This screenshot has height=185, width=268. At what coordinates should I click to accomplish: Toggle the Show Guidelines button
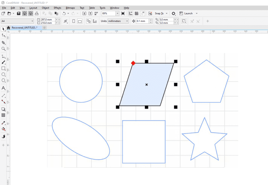pyautogui.click(x=143, y=13)
